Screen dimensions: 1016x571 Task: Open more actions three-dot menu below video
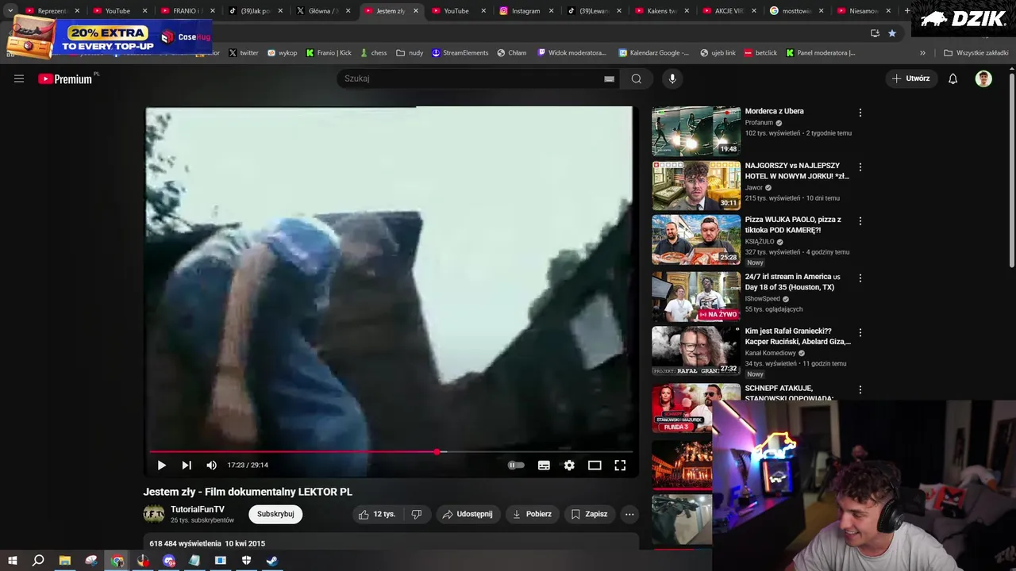click(629, 514)
